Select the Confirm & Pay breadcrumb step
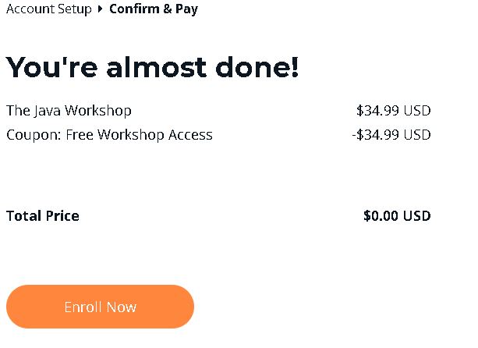Image resolution: width=478 pixels, height=348 pixels. pyautogui.click(x=153, y=9)
